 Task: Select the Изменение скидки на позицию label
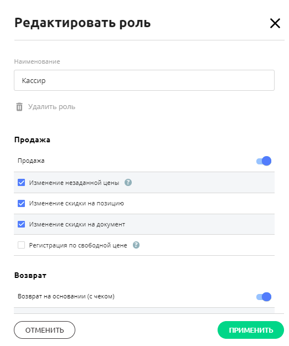click(76, 203)
